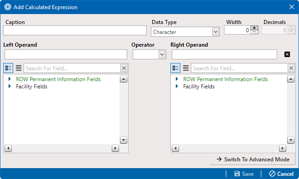Decrease the Width value with down arrow
Image resolution: width=299 pixels, height=179 pixels.
tap(254, 32)
